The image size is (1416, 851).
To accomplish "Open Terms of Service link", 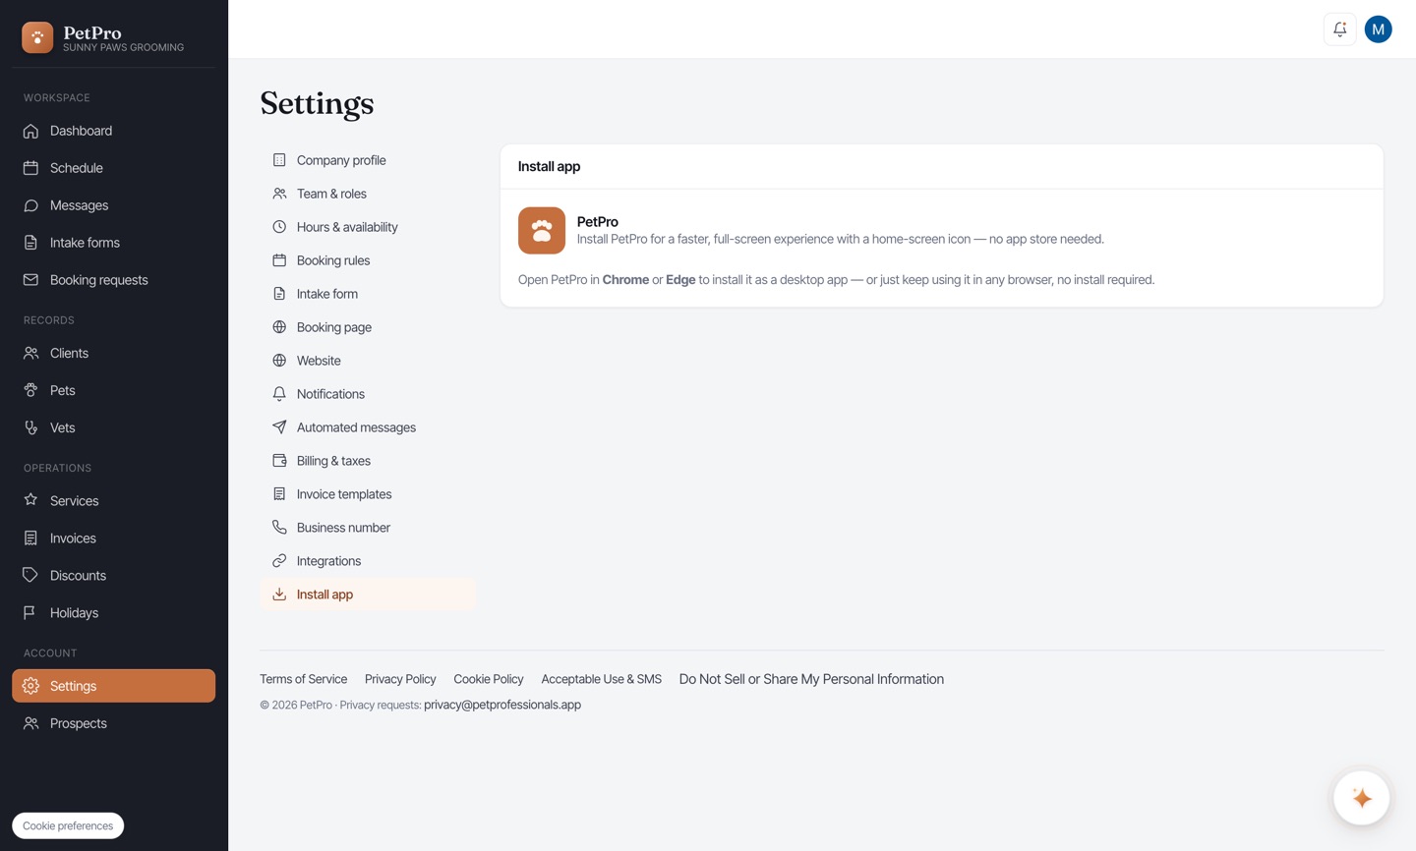I will 303,679.
